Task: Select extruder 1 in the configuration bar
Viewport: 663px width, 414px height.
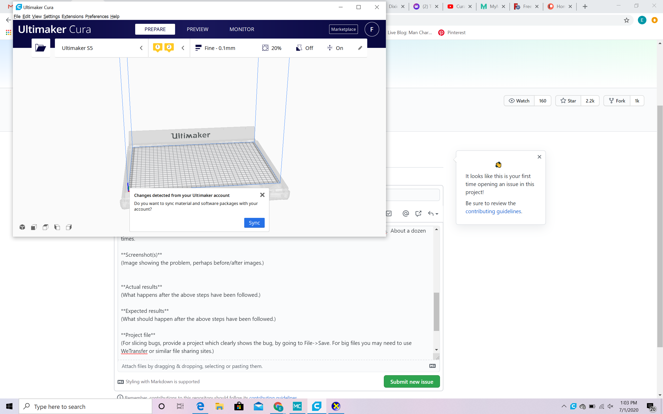Action: [157, 47]
